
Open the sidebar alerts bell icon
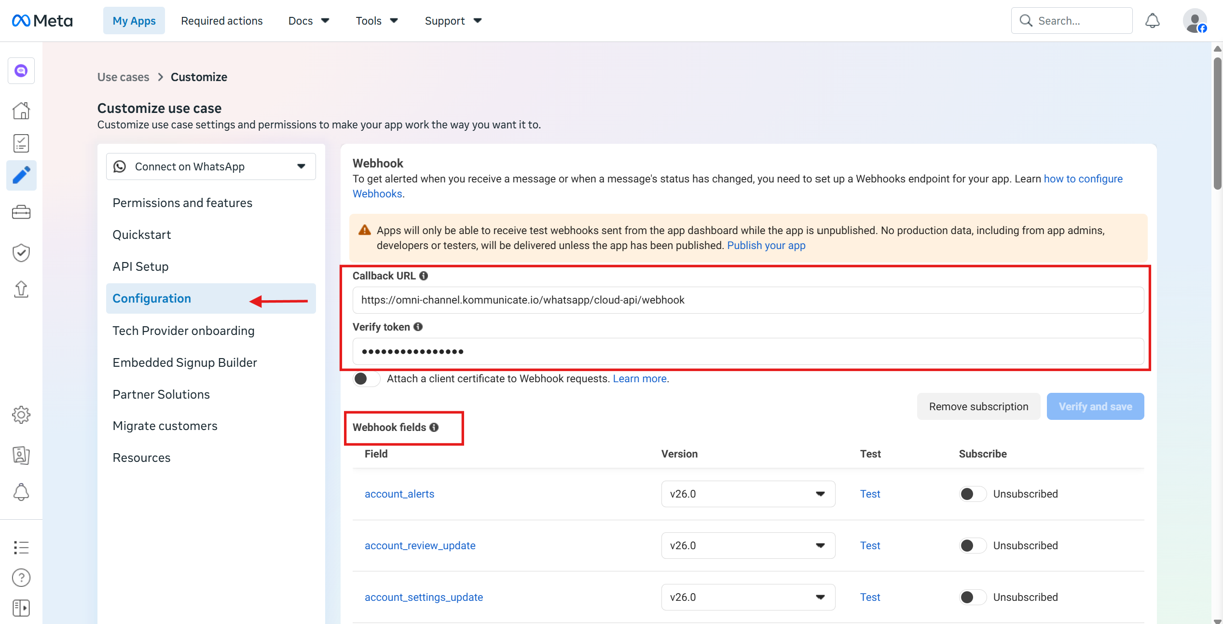pos(21,492)
